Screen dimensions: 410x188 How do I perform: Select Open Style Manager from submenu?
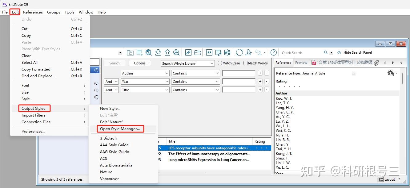point(120,129)
